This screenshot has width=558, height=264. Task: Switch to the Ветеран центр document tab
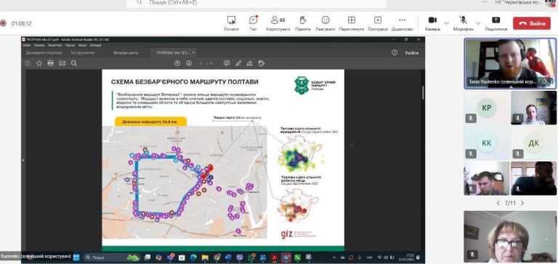(x=126, y=53)
